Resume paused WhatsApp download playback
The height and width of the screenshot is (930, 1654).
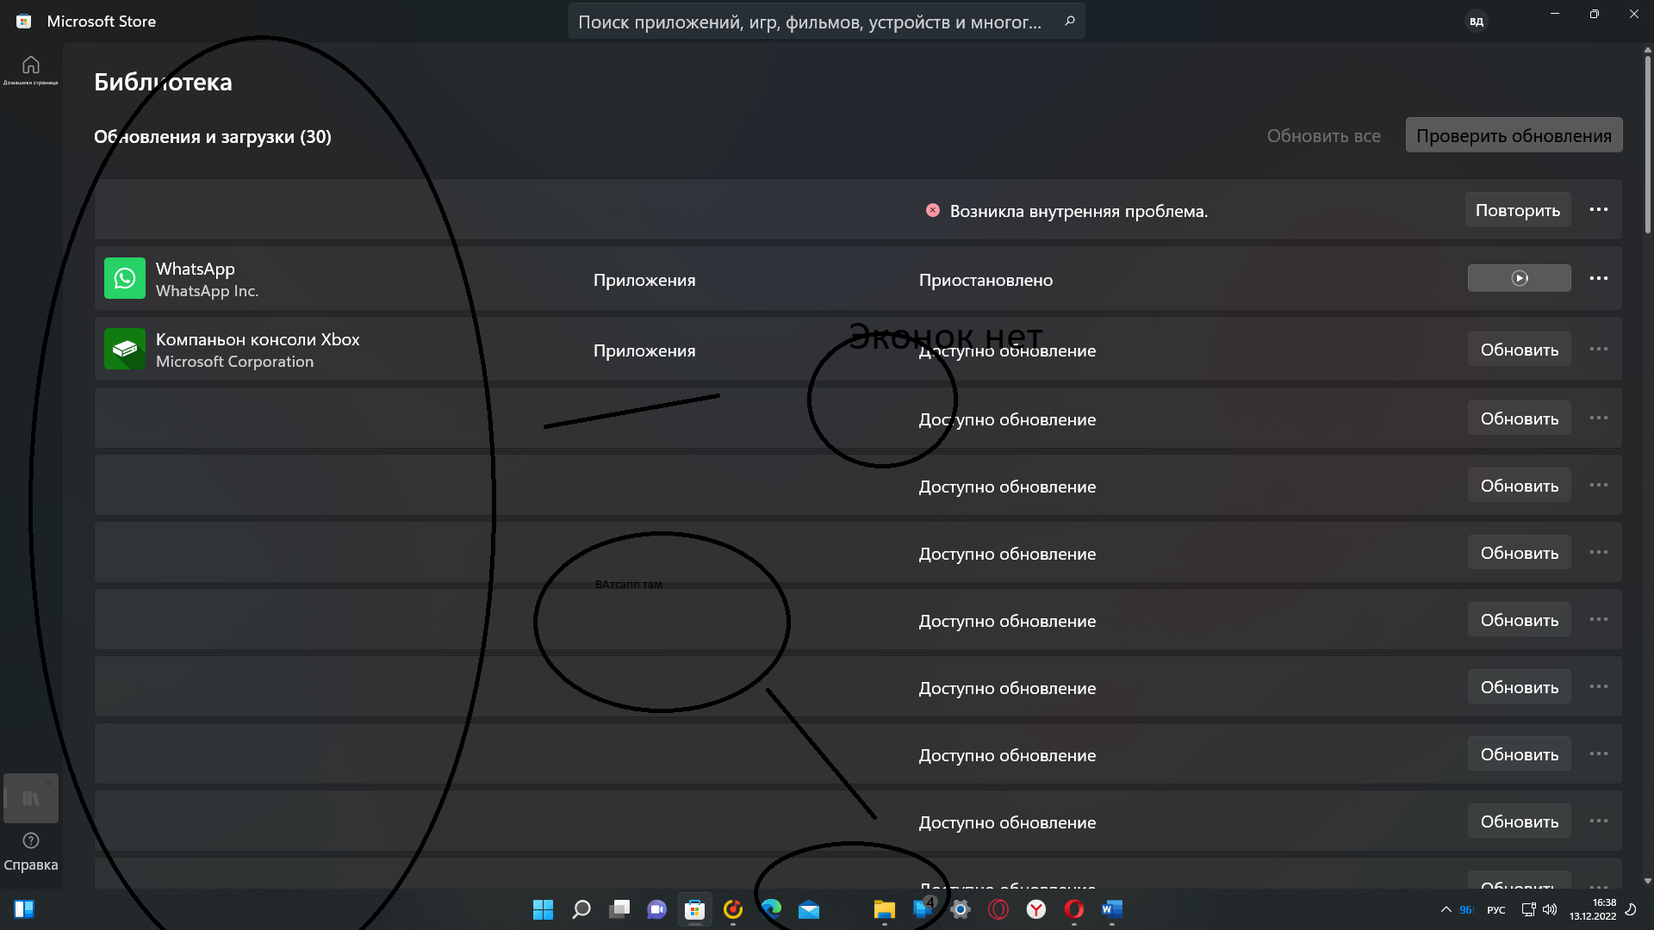[1519, 278]
